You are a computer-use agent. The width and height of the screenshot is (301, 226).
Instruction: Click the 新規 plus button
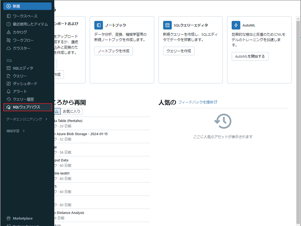pyautogui.click(x=9, y=6)
